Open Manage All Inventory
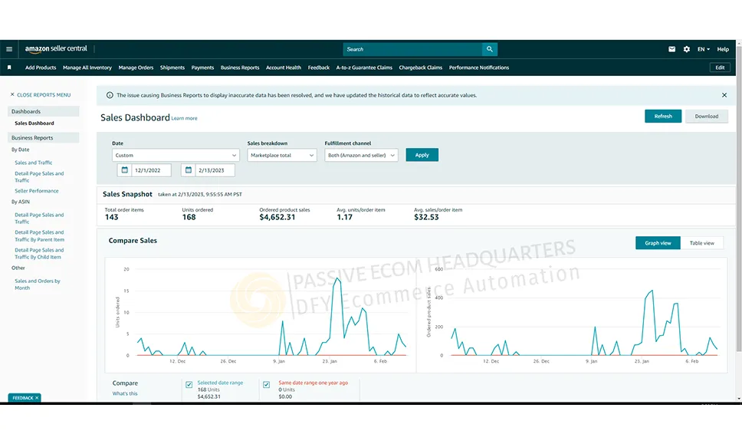 tap(87, 67)
